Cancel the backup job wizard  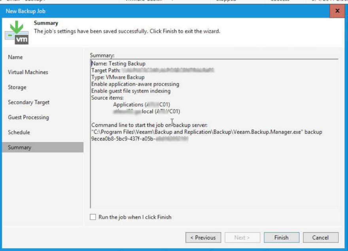320,238
